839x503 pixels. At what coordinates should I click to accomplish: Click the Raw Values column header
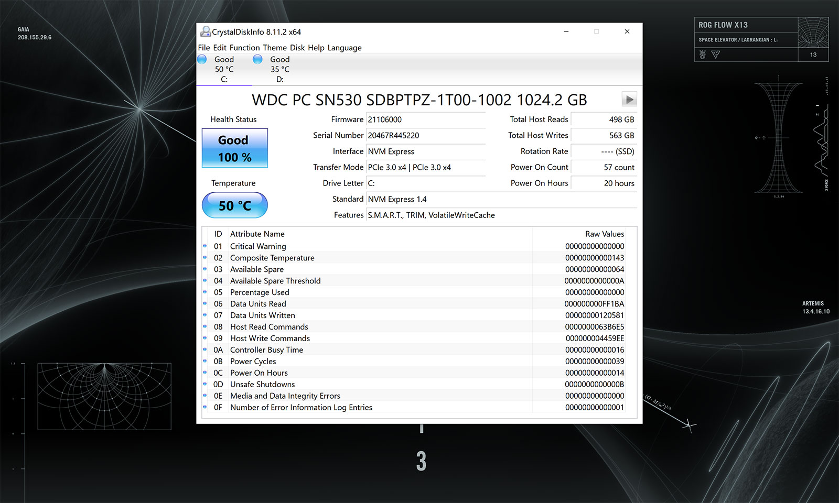[605, 234]
